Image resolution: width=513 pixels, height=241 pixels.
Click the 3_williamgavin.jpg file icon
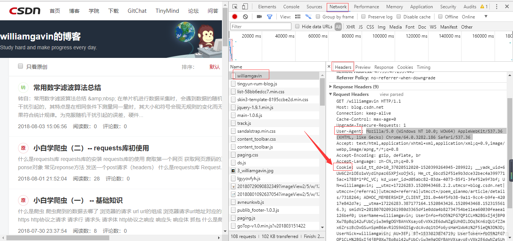tap(233, 170)
